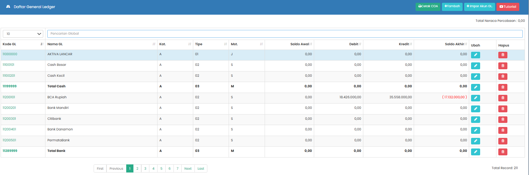Click the Cetak COA button

[x=428, y=7]
